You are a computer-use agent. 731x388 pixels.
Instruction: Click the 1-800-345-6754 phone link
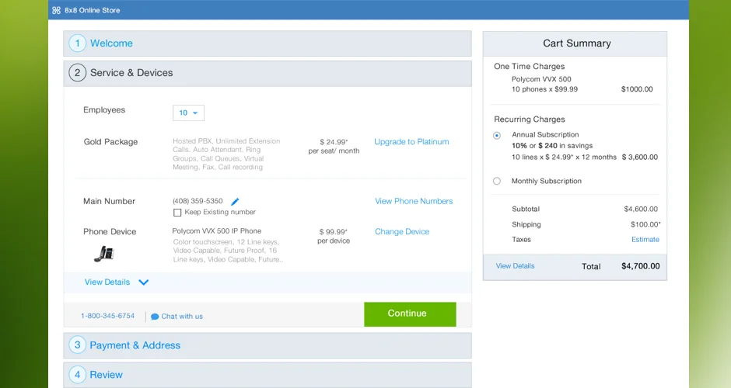pos(107,316)
